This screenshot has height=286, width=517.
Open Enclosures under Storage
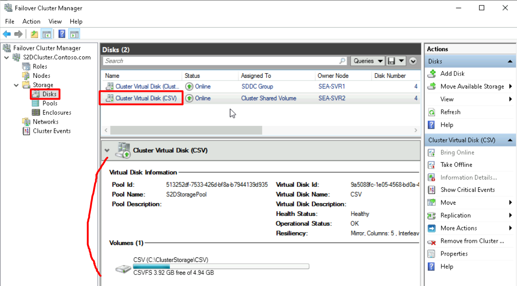[x=57, y=112]
